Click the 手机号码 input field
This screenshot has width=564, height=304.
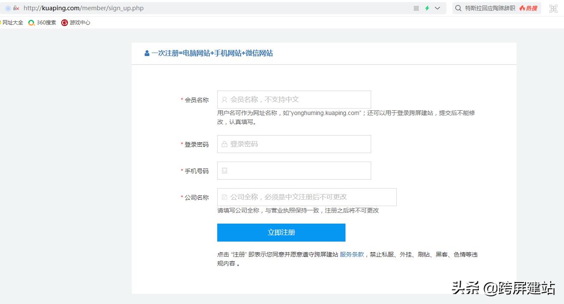(x=294, y=171)
